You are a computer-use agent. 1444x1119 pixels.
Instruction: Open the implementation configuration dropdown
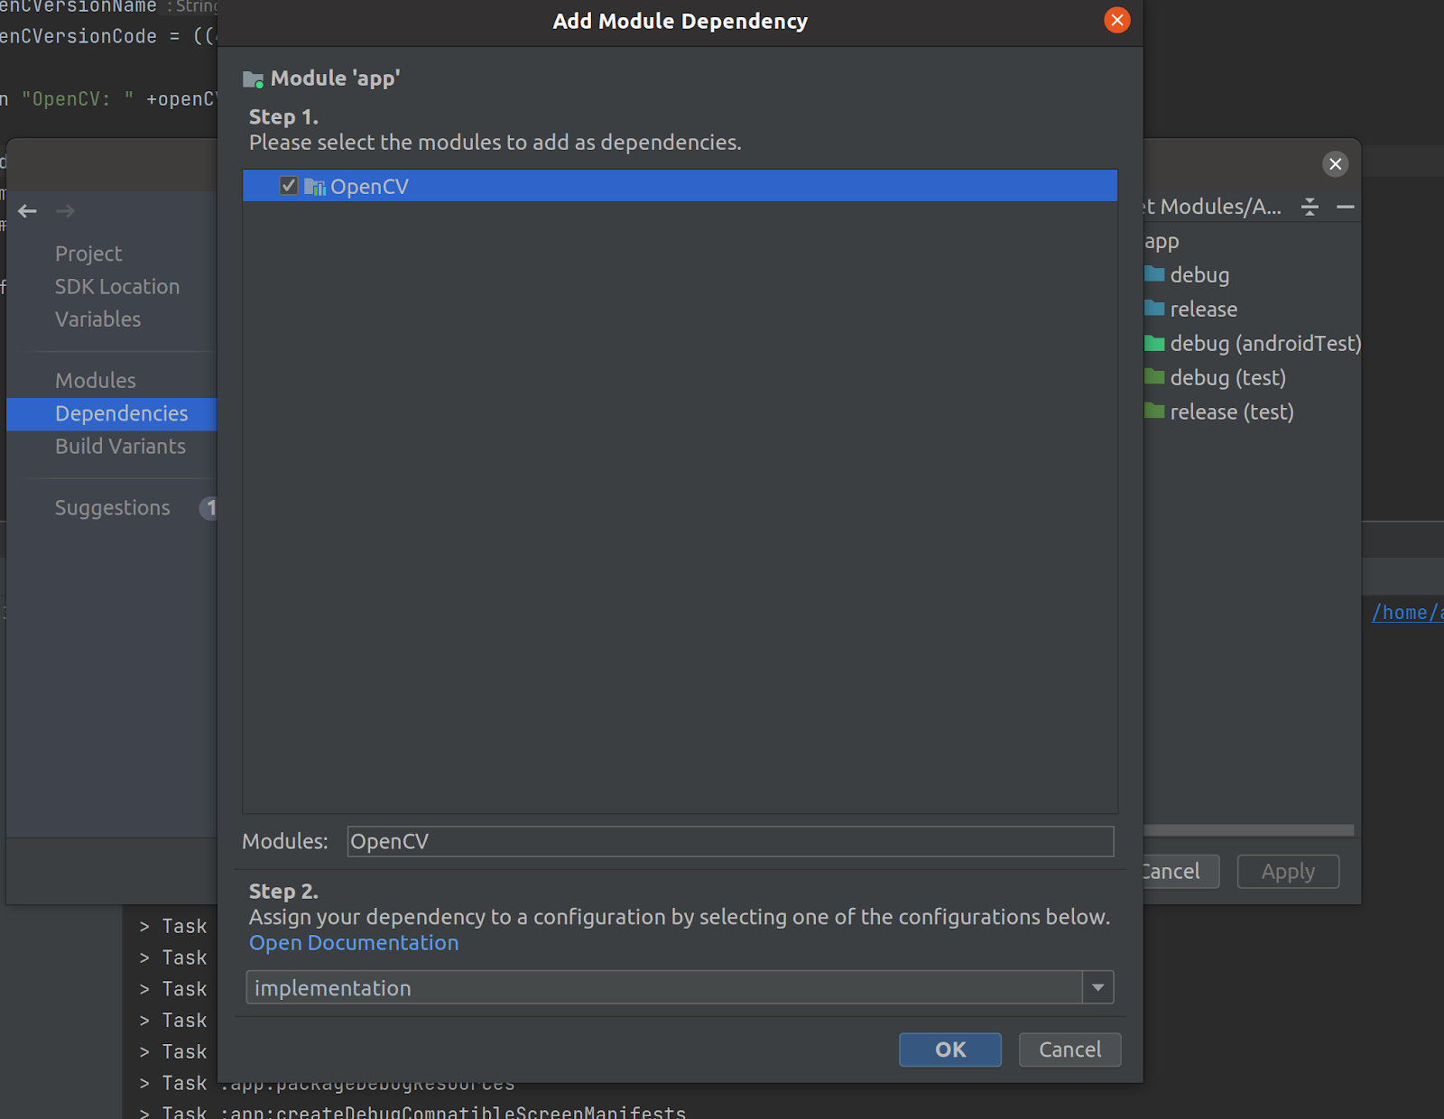point(1097,987)
